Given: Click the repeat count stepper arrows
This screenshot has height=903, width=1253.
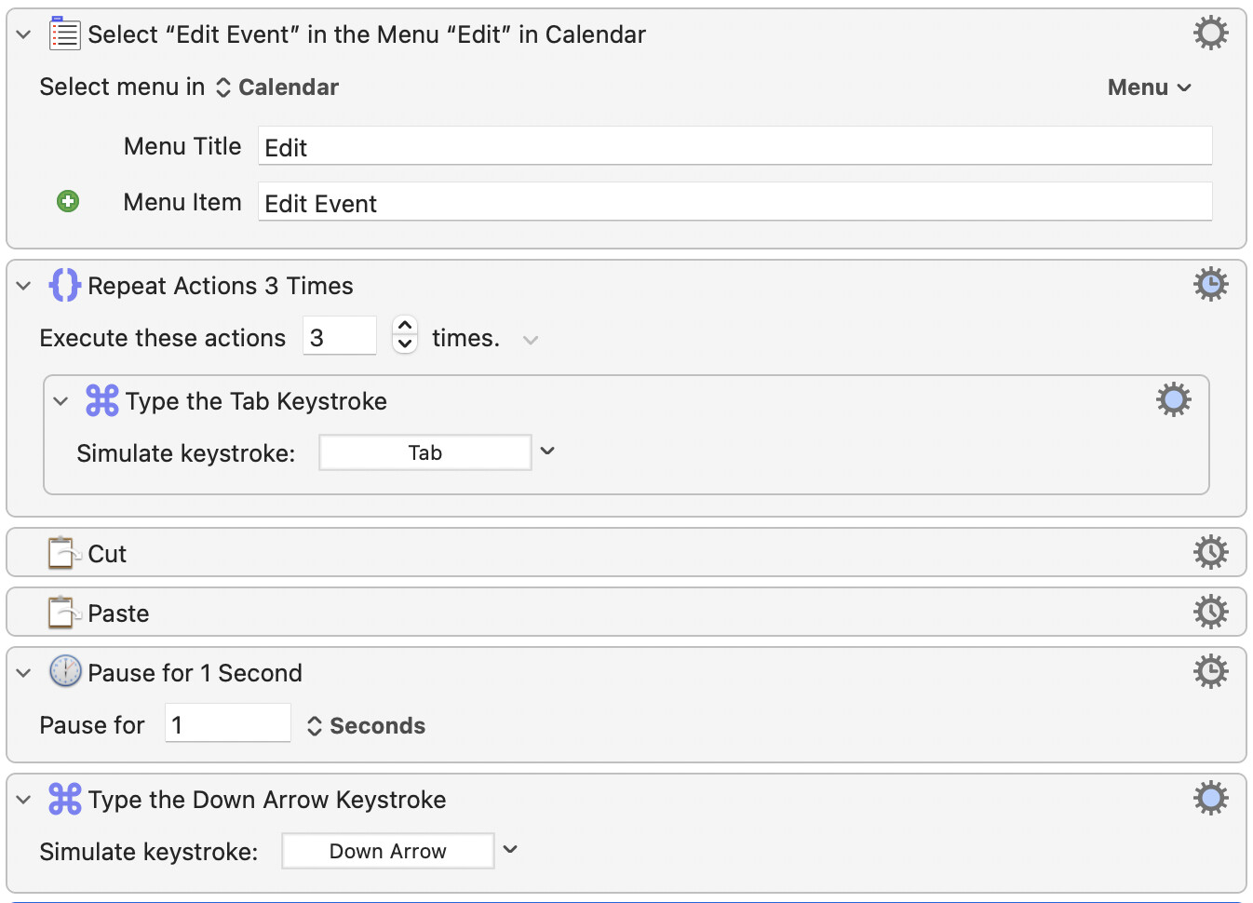Looking at the screenshot, I should 405,334.
